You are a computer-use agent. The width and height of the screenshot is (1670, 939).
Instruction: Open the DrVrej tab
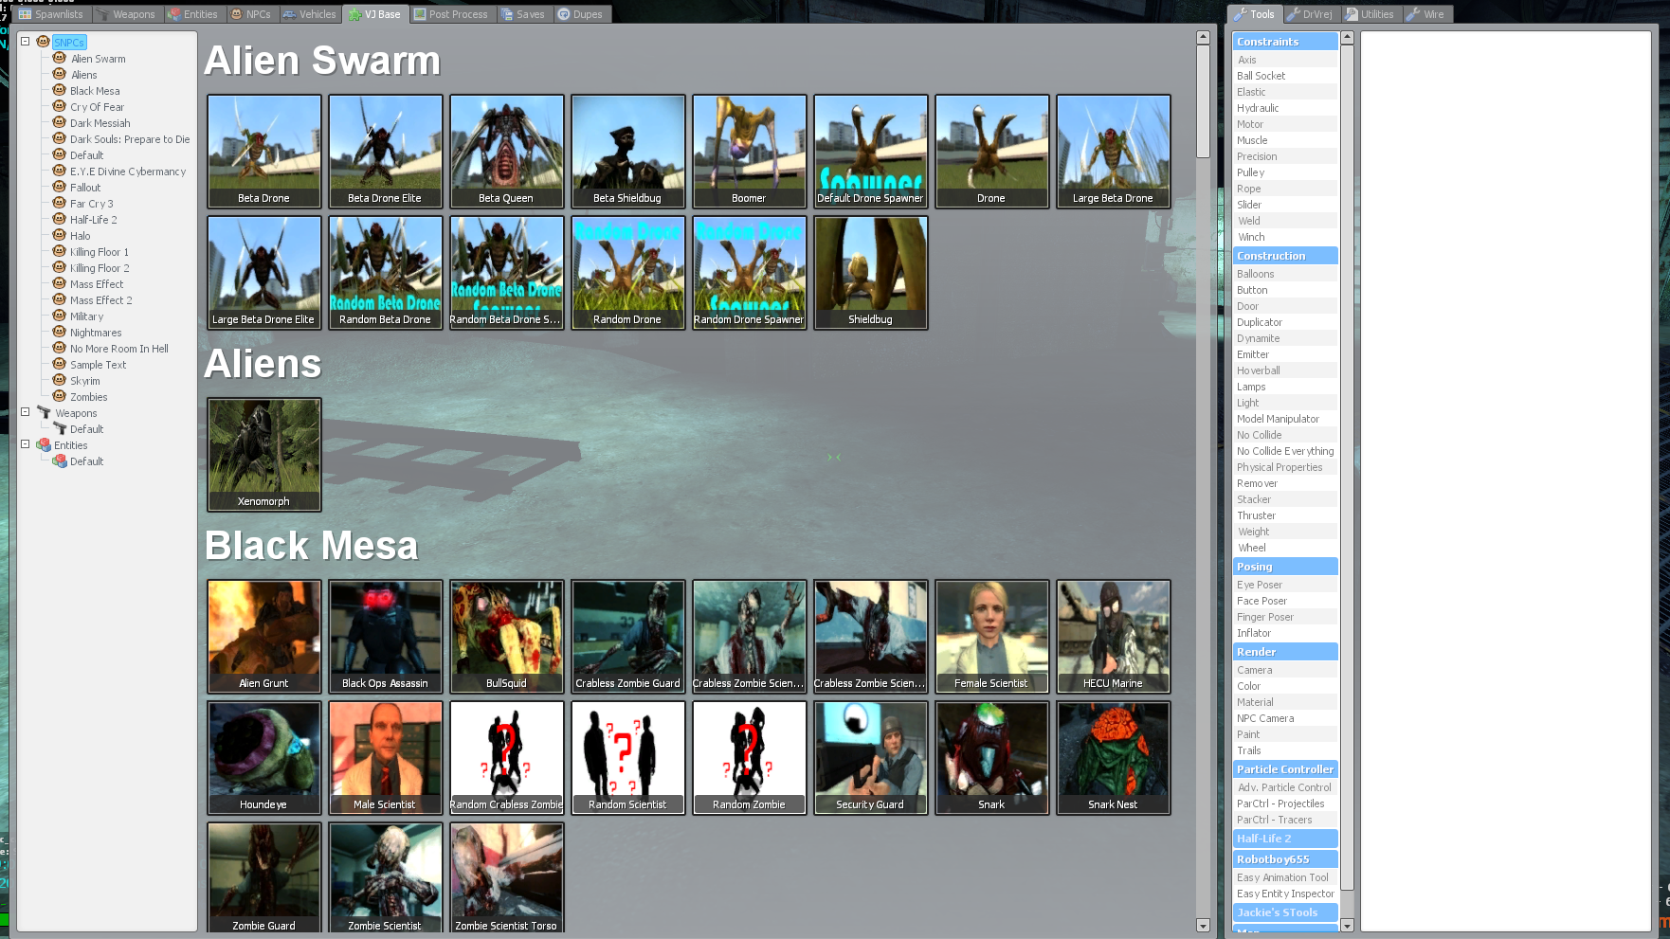click(1311, 14)
